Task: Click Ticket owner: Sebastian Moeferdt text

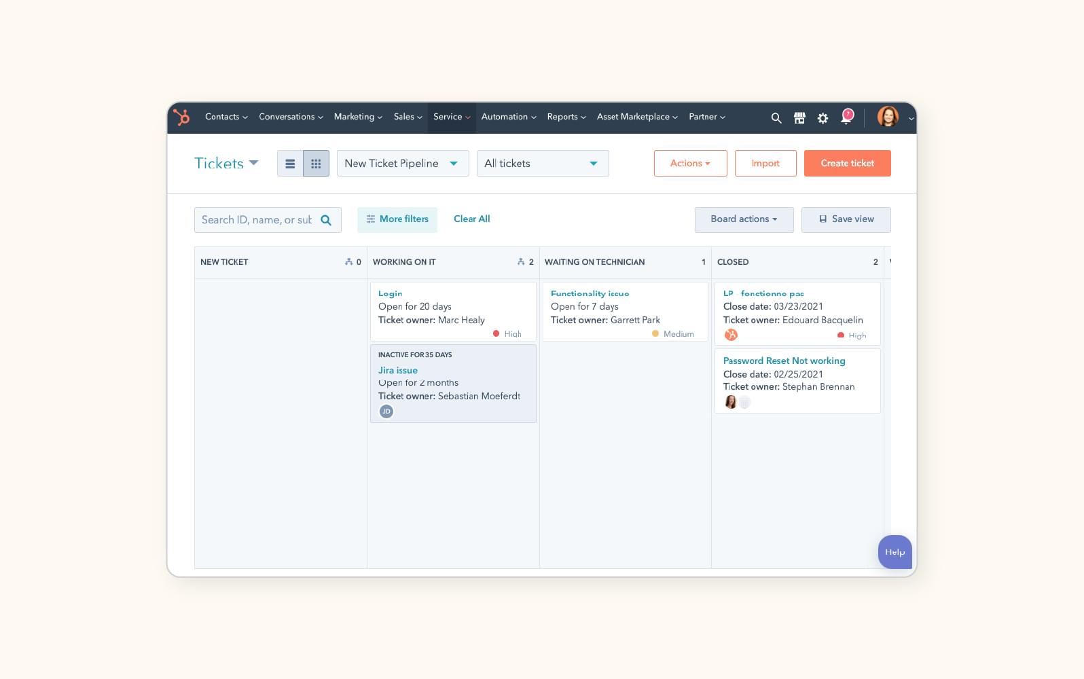Action: click(x=449, y=396)
